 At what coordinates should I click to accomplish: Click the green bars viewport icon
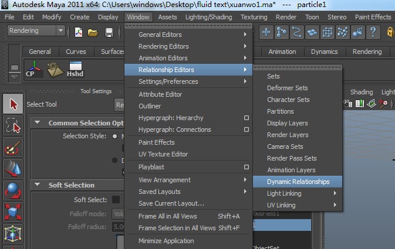pos(360,103)
